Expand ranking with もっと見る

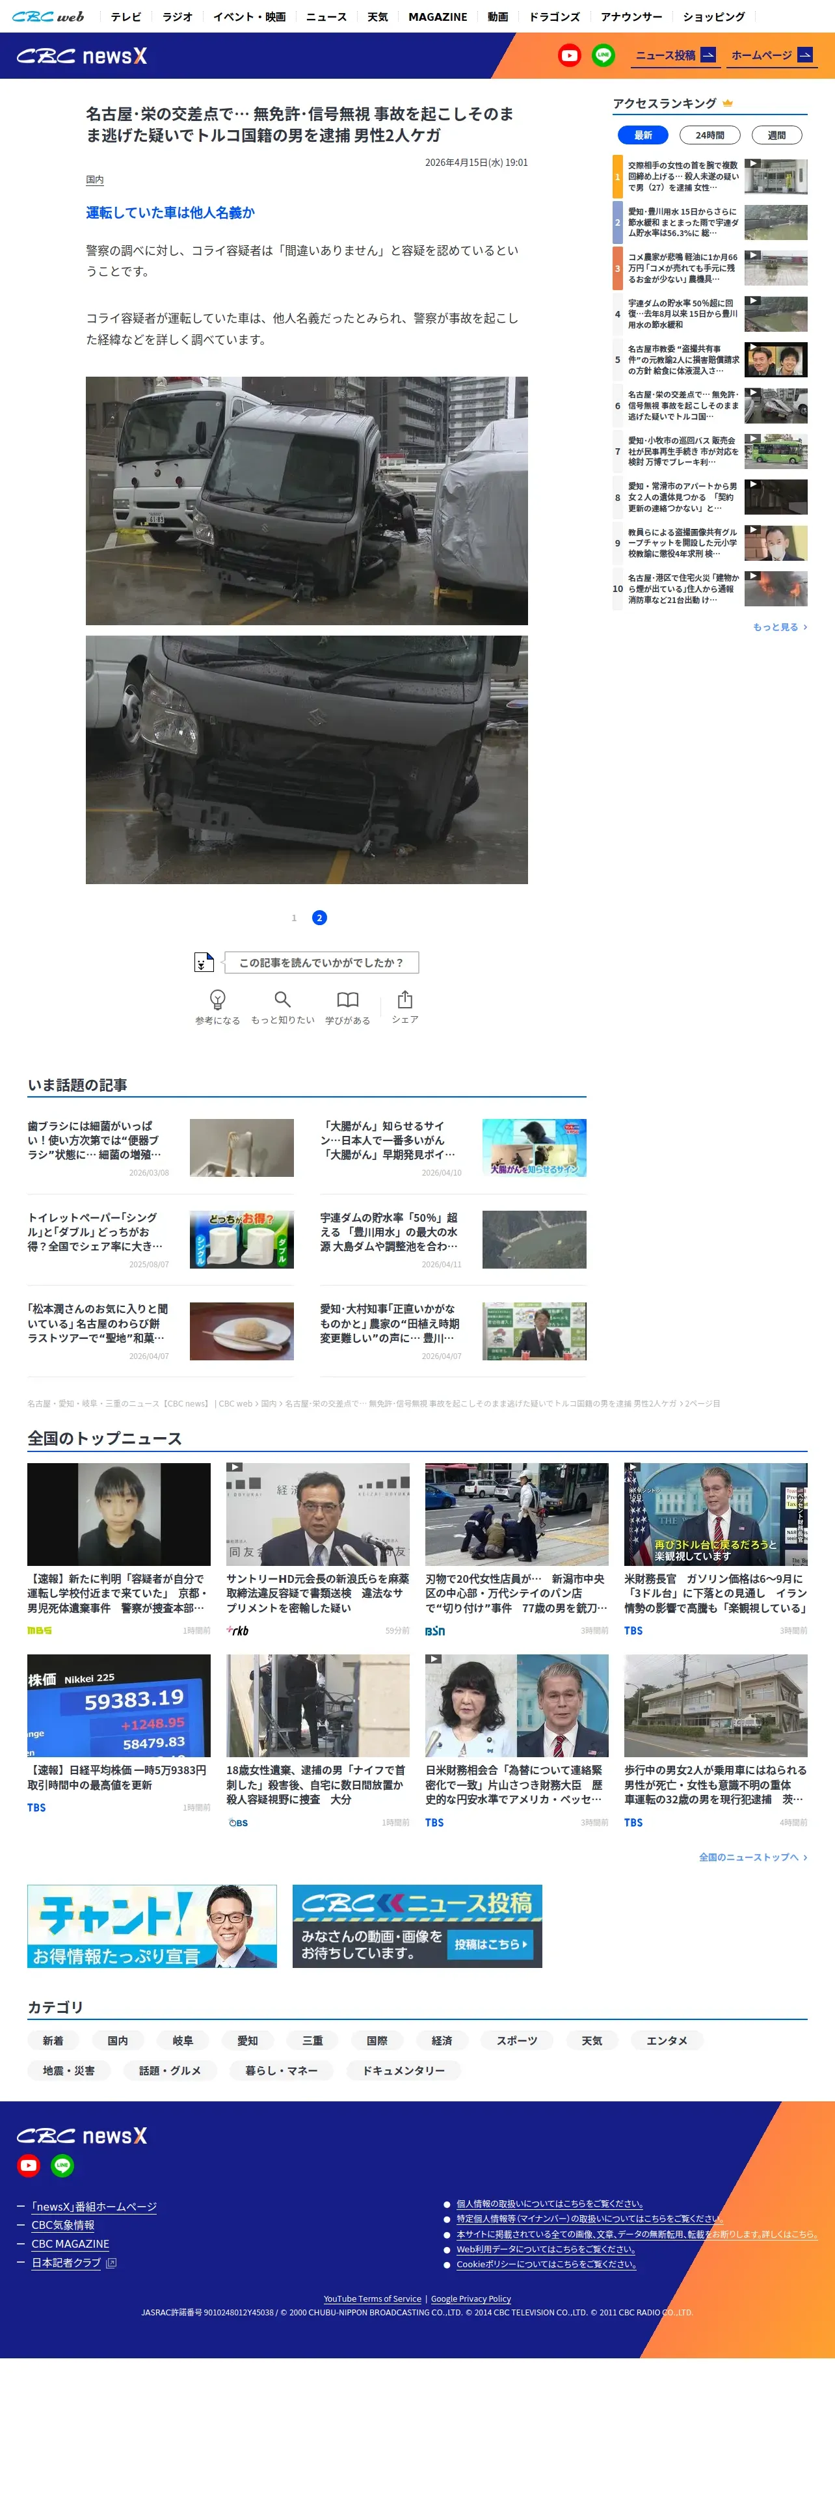780,627
